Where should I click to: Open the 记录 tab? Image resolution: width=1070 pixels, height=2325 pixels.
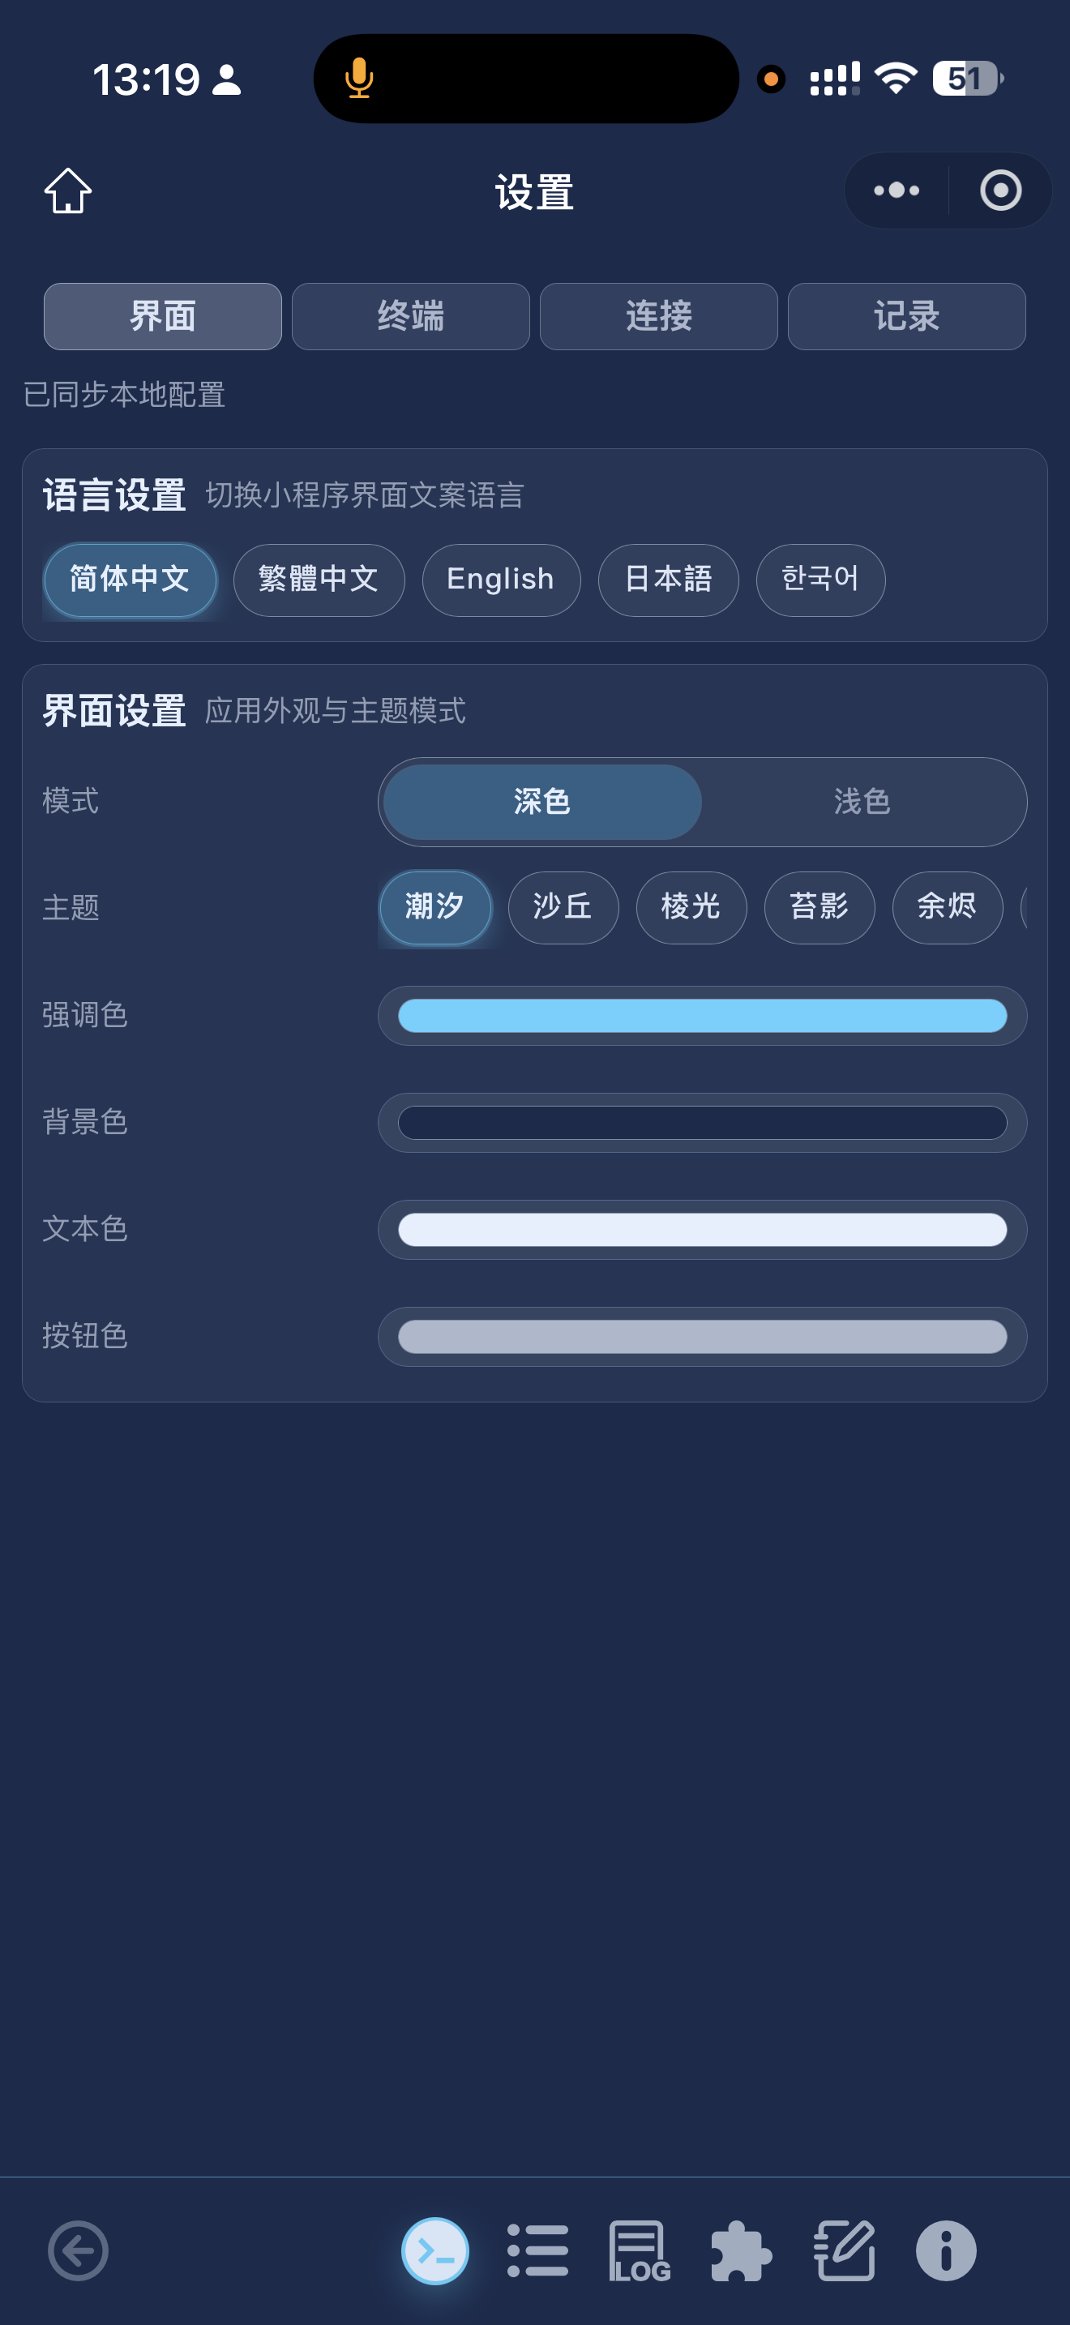point(905,317)
